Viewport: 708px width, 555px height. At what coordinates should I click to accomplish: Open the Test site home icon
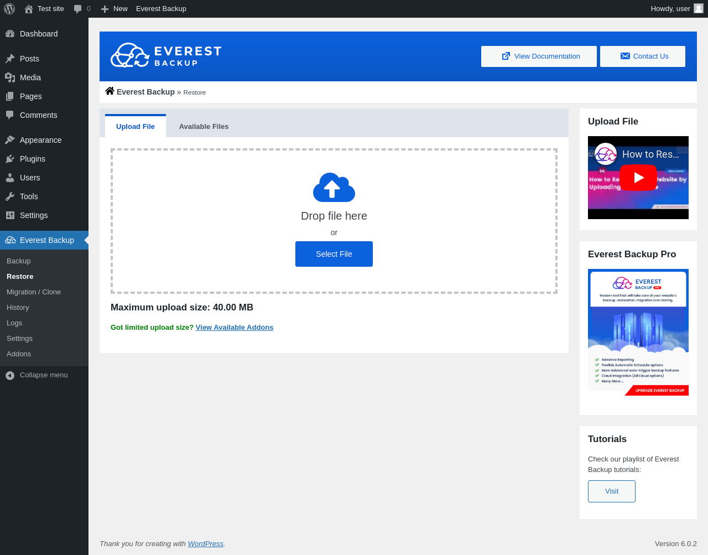[29, 9]
